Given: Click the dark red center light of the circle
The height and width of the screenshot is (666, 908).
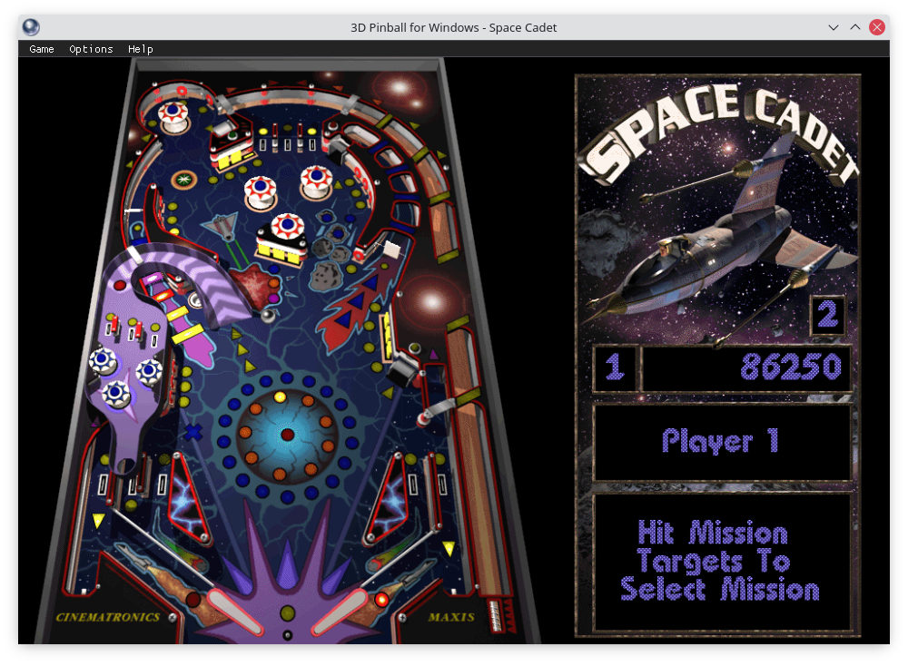Looking at the screenshot, I should click(x=287, y=434).
